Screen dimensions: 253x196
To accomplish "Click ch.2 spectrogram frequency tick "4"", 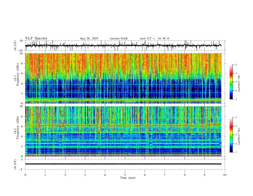I will coord(22,136).
